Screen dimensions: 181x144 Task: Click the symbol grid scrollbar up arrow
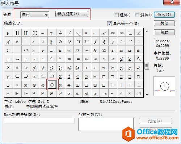click(147, 31)
